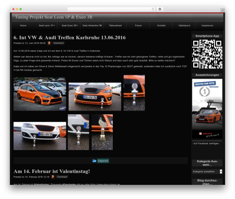
Task: Open Seat Alhambra 7N menu item
Action: click(92, 25)
